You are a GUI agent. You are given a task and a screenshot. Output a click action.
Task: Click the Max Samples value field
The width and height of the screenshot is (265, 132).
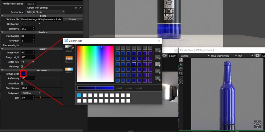coord(26,36)
